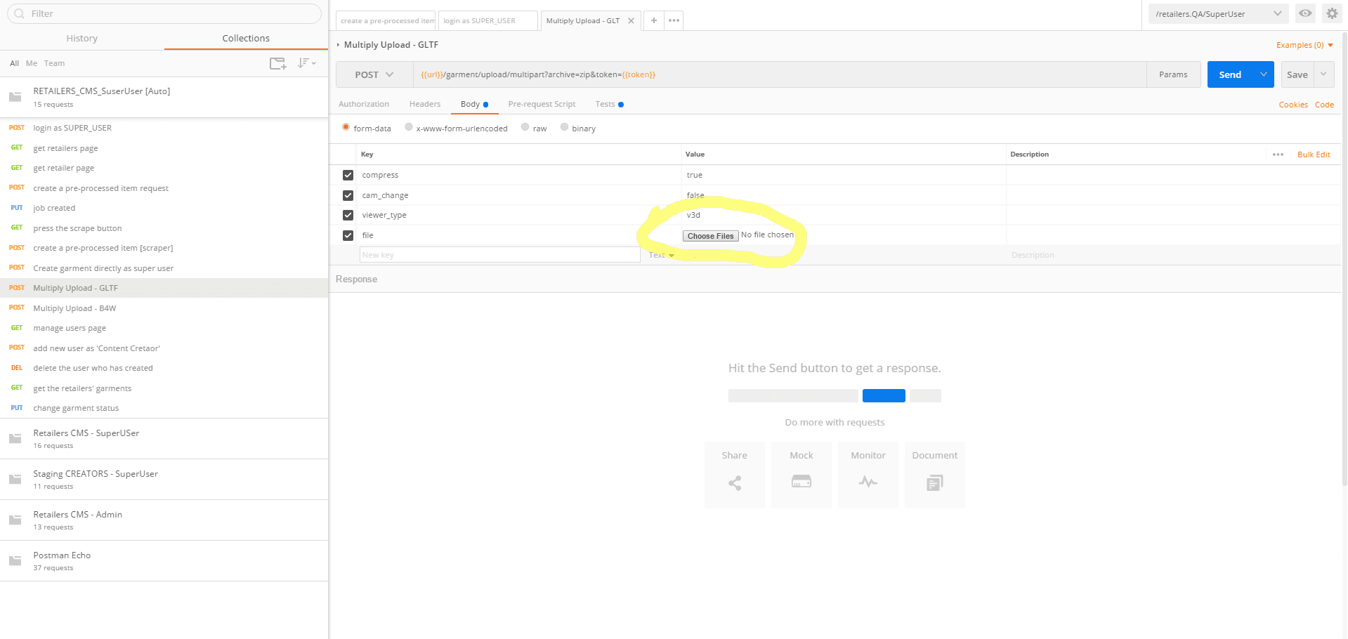The image size is (1348, 639).
Task: Select the binary body type
Action: 564,127
